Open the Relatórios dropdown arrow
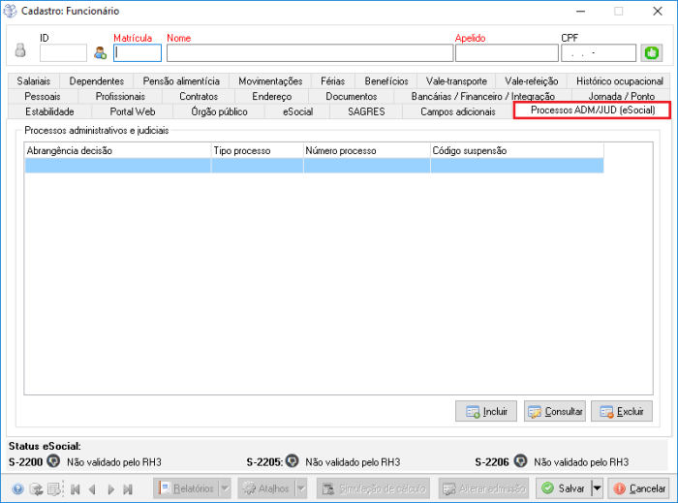 (225, 488)
